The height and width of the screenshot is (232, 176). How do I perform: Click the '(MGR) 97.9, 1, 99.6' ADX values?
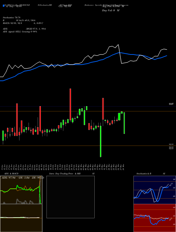[x=36, y=29]
